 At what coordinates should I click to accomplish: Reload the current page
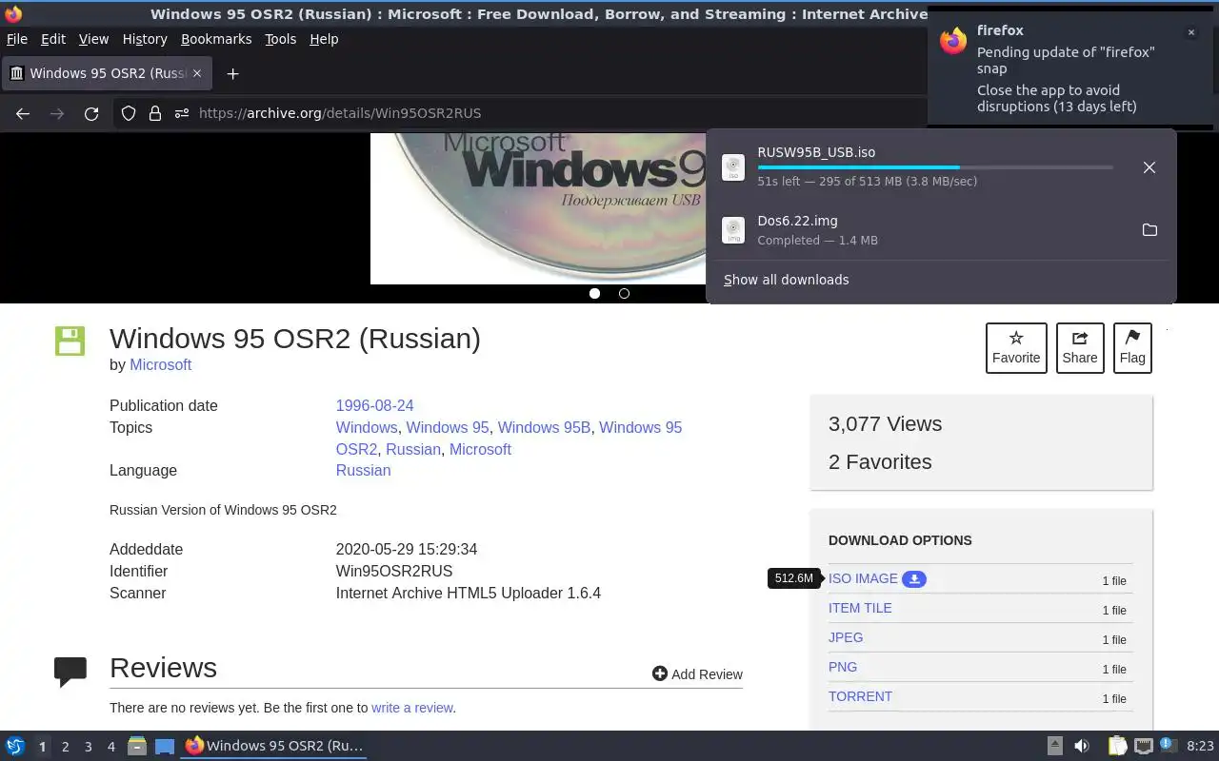(x=91, y=113)
